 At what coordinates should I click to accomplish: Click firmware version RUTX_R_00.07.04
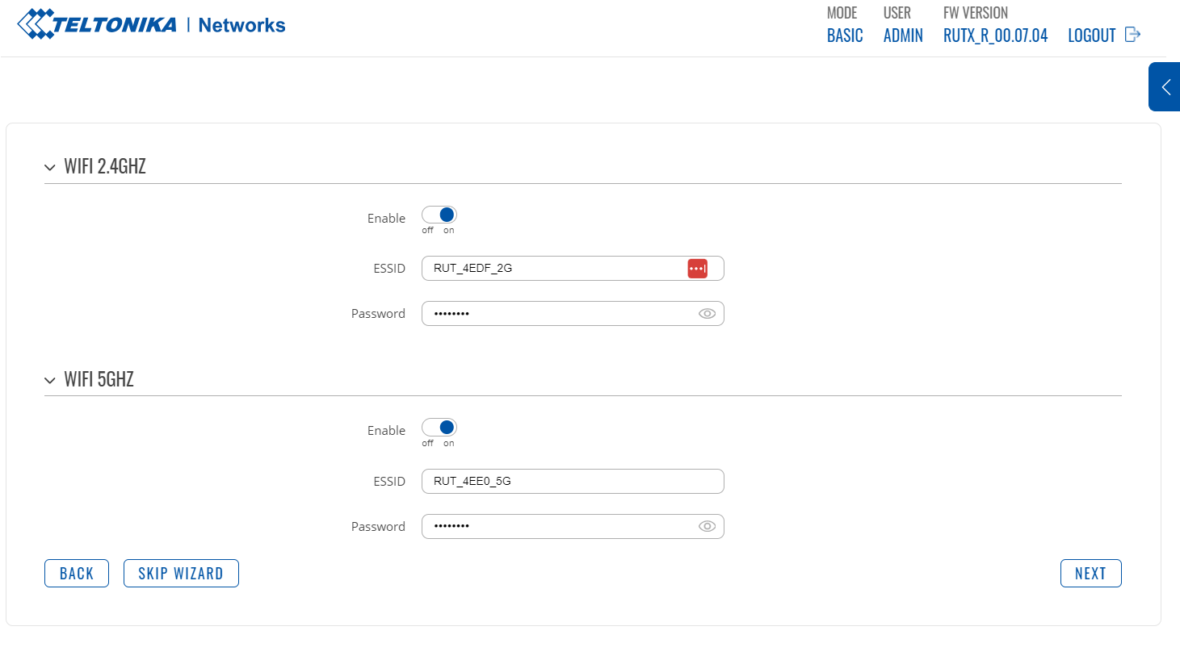tap(995, 36)
